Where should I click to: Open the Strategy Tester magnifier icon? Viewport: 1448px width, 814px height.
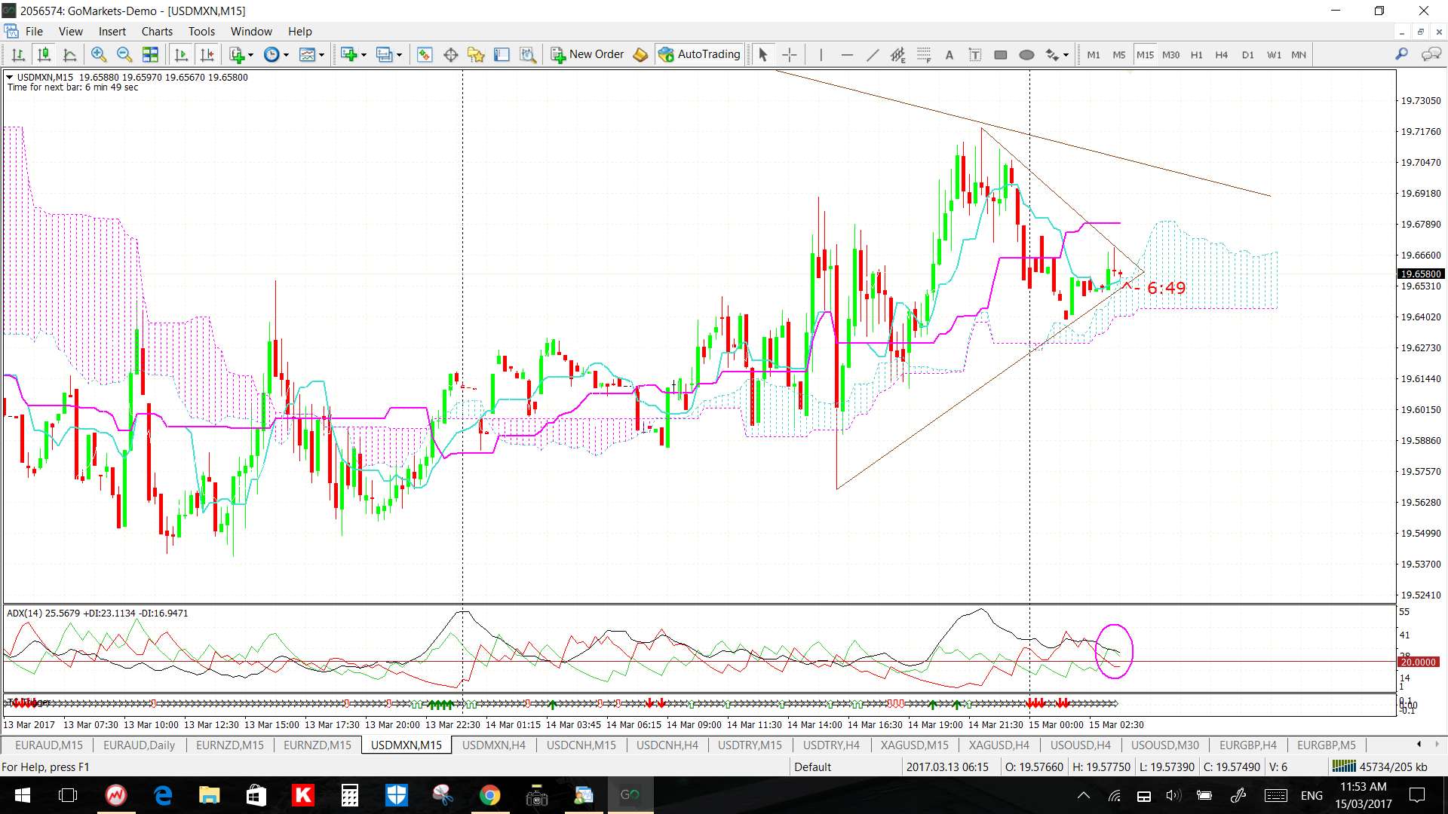pos(528,54)
